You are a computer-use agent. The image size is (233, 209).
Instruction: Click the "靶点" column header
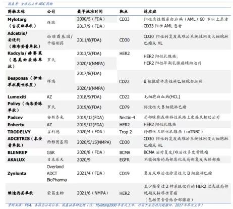point(124,12)
